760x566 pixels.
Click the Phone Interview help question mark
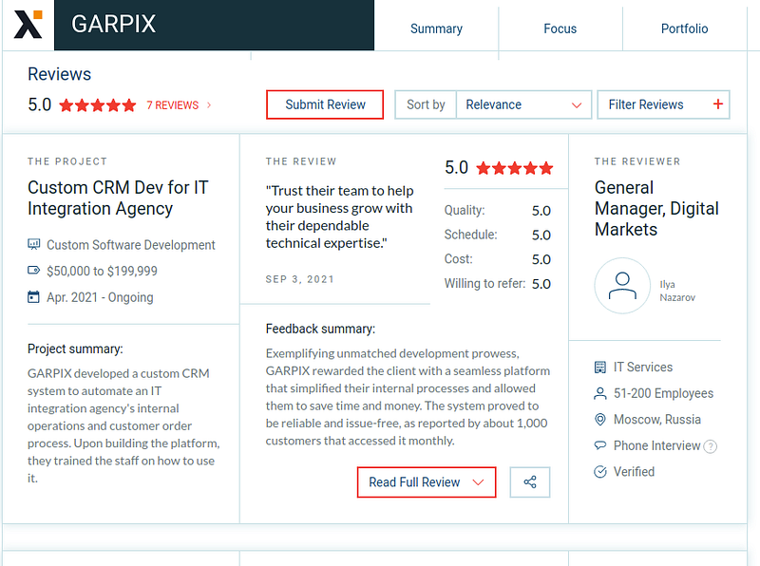(710, 446)
